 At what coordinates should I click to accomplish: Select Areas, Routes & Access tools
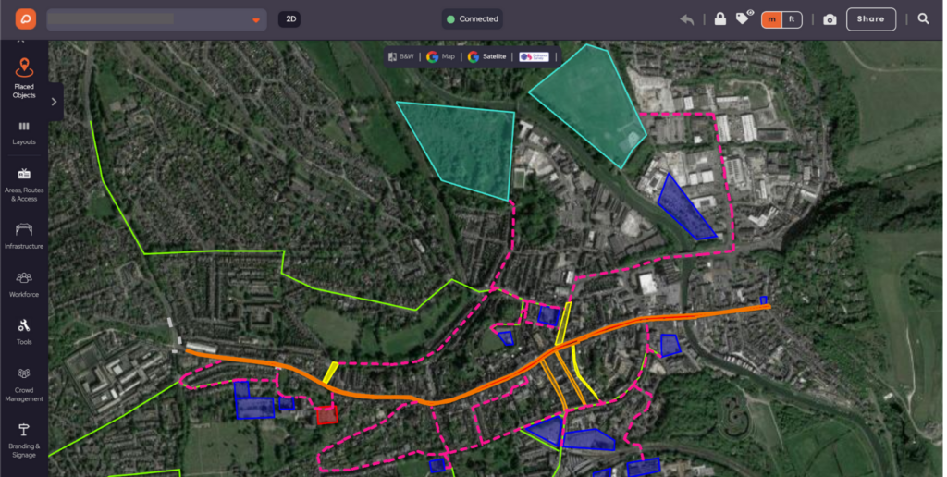tap(24, 185)
